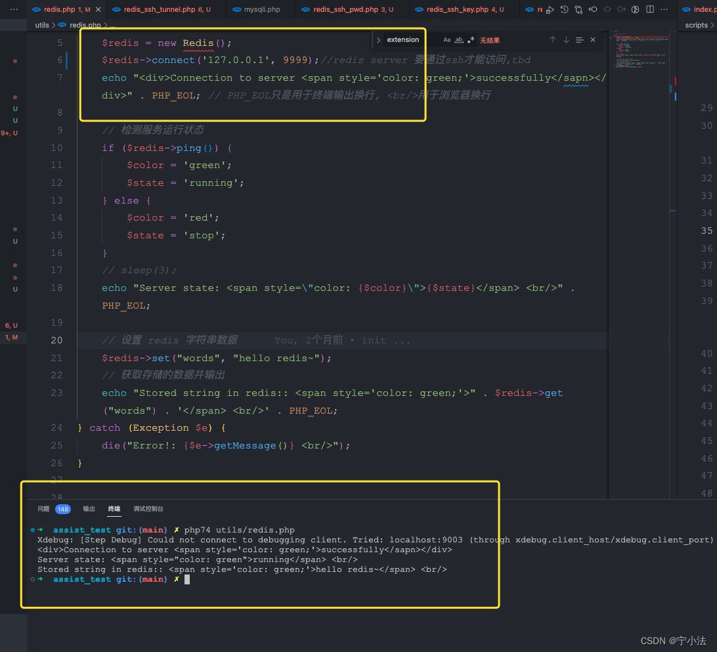Image resolution: width=717 pixels, height=652 pixels.
Task: Toggle match case in the find widget
Action: coord(446,39)
